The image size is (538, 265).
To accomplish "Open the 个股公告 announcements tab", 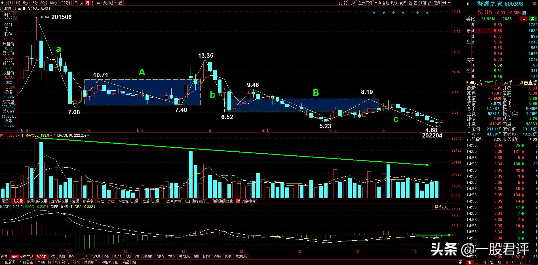I will [x=26, y=262].
